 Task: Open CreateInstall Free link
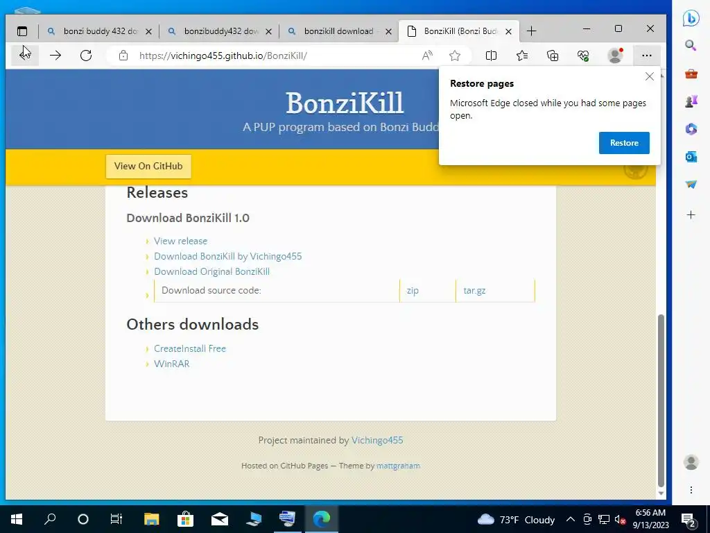[x=190, y=348]
